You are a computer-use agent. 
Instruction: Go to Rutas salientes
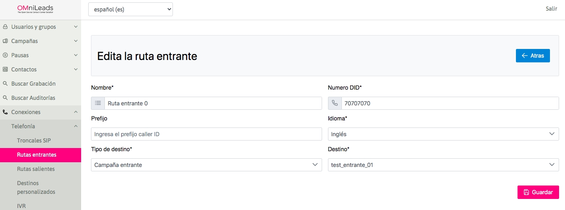(36, 169)
